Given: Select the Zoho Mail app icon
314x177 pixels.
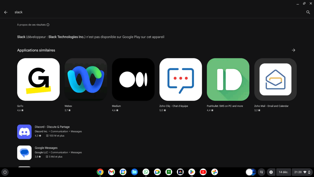Looking at the screenshot, I should [x=275, y=79].
